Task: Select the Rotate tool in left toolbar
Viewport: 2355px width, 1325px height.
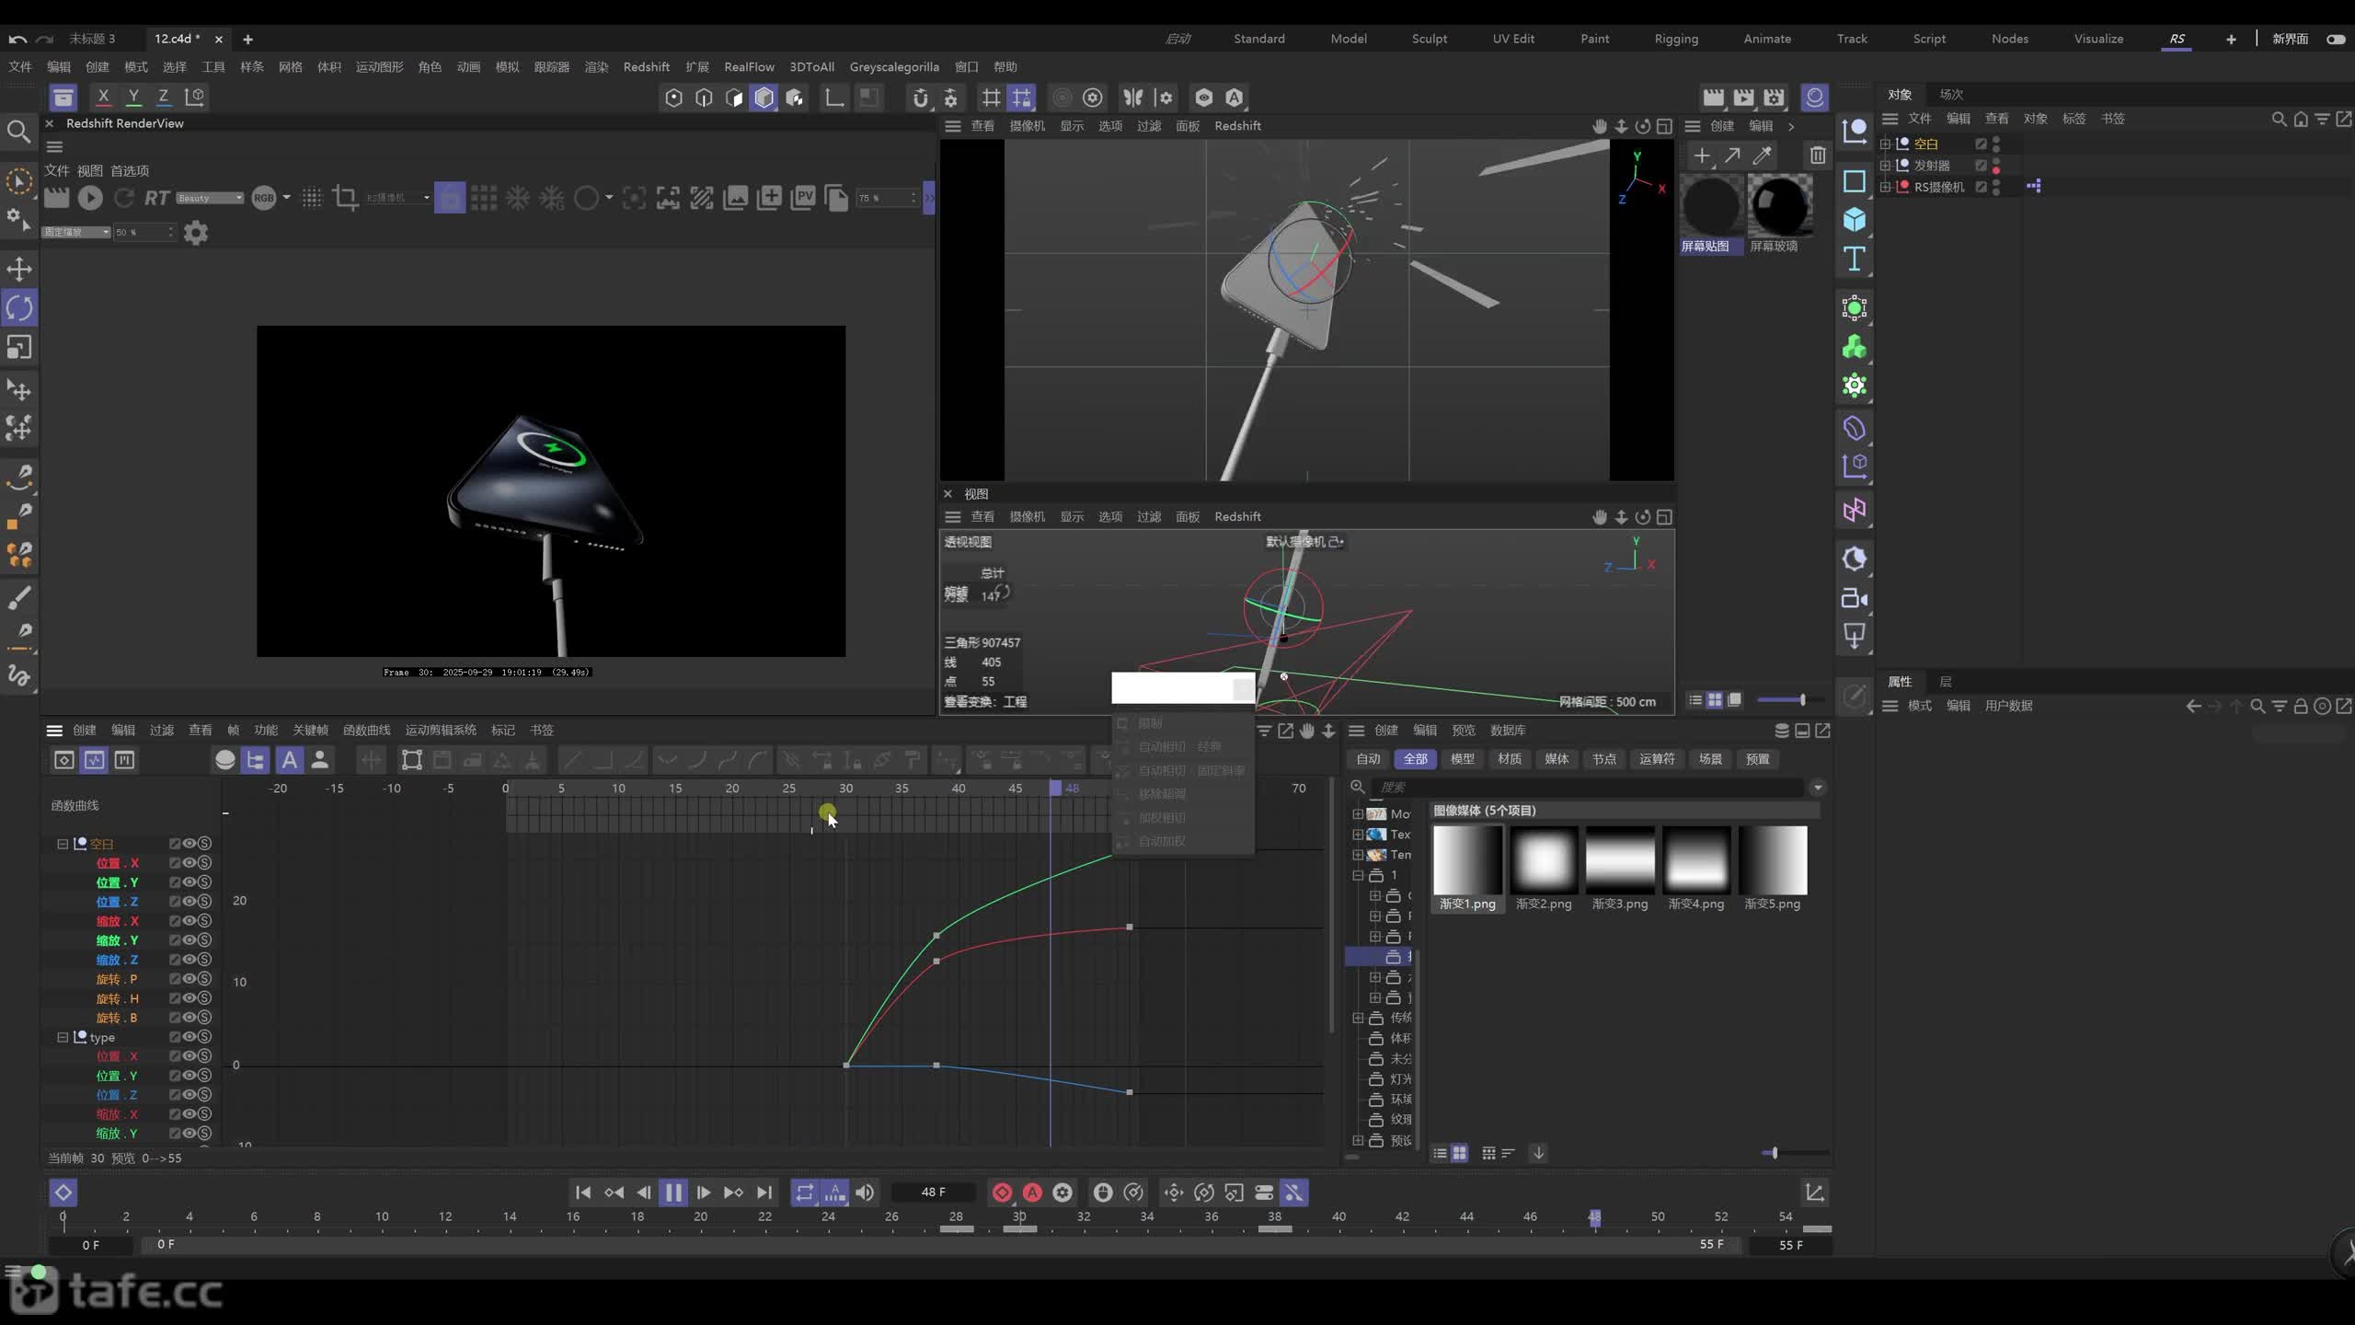Action: click(19, 307)
